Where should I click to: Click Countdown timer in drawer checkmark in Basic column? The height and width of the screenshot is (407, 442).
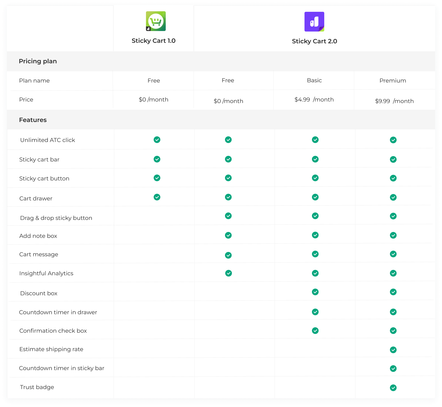coord(315,312)
